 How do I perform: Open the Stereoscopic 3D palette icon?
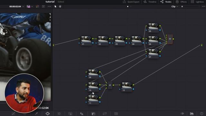click(116, 114)
